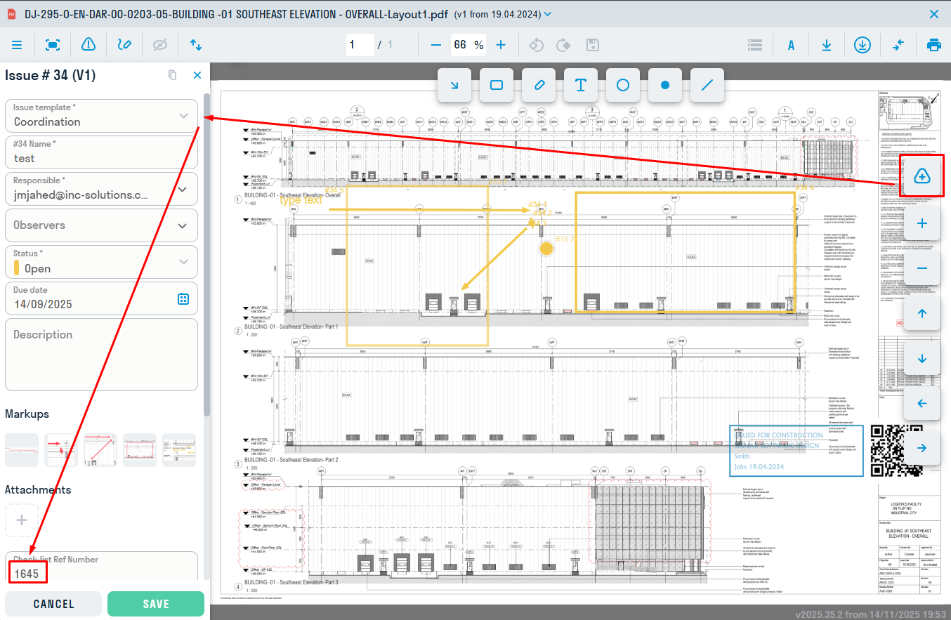Click the floating minus button on right
The image size is (951, 620).
point(923,269)
